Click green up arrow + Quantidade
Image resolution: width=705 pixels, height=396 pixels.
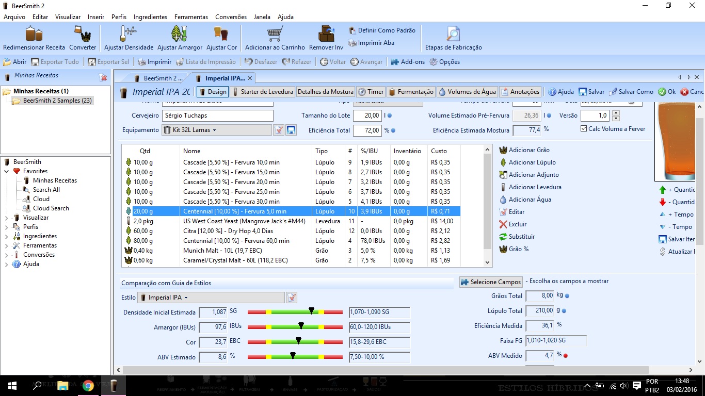[x=663, y=190]
